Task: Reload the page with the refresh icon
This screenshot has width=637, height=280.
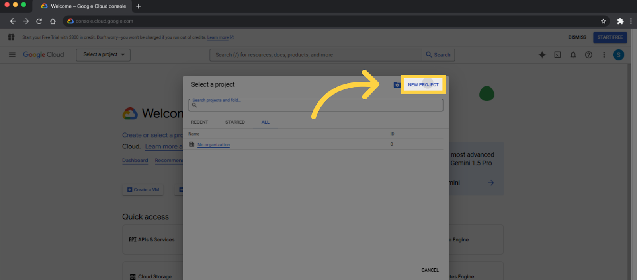Action: [x=39, y=21]
